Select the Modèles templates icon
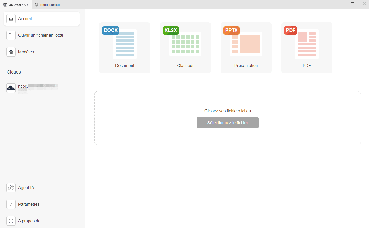369x228 pixels. (11, 52)
